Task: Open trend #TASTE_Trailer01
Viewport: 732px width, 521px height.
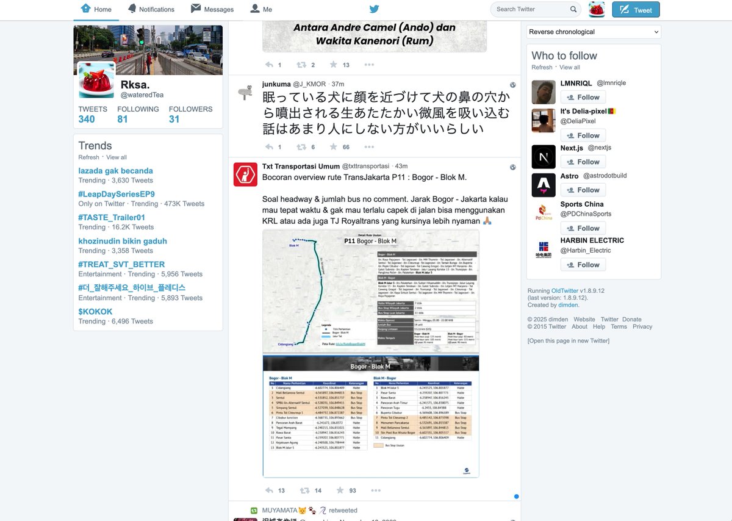Action: [x=112, y=217]
